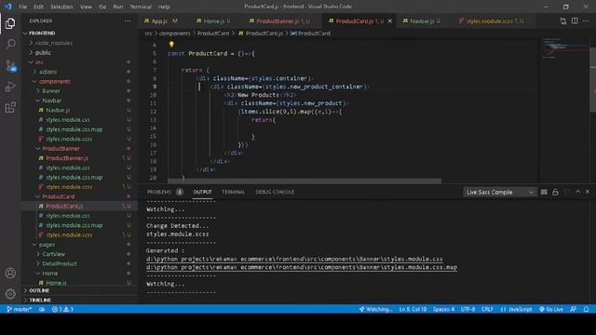Open Live Sass Compile output channel dropdown

point(499,193)
